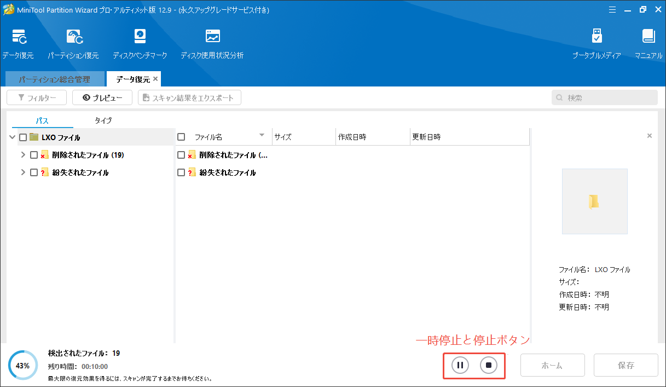Screen dimensions: 666x387
Task: Launch the ディスクベンチマーク tool
Action: click(140, 44)
